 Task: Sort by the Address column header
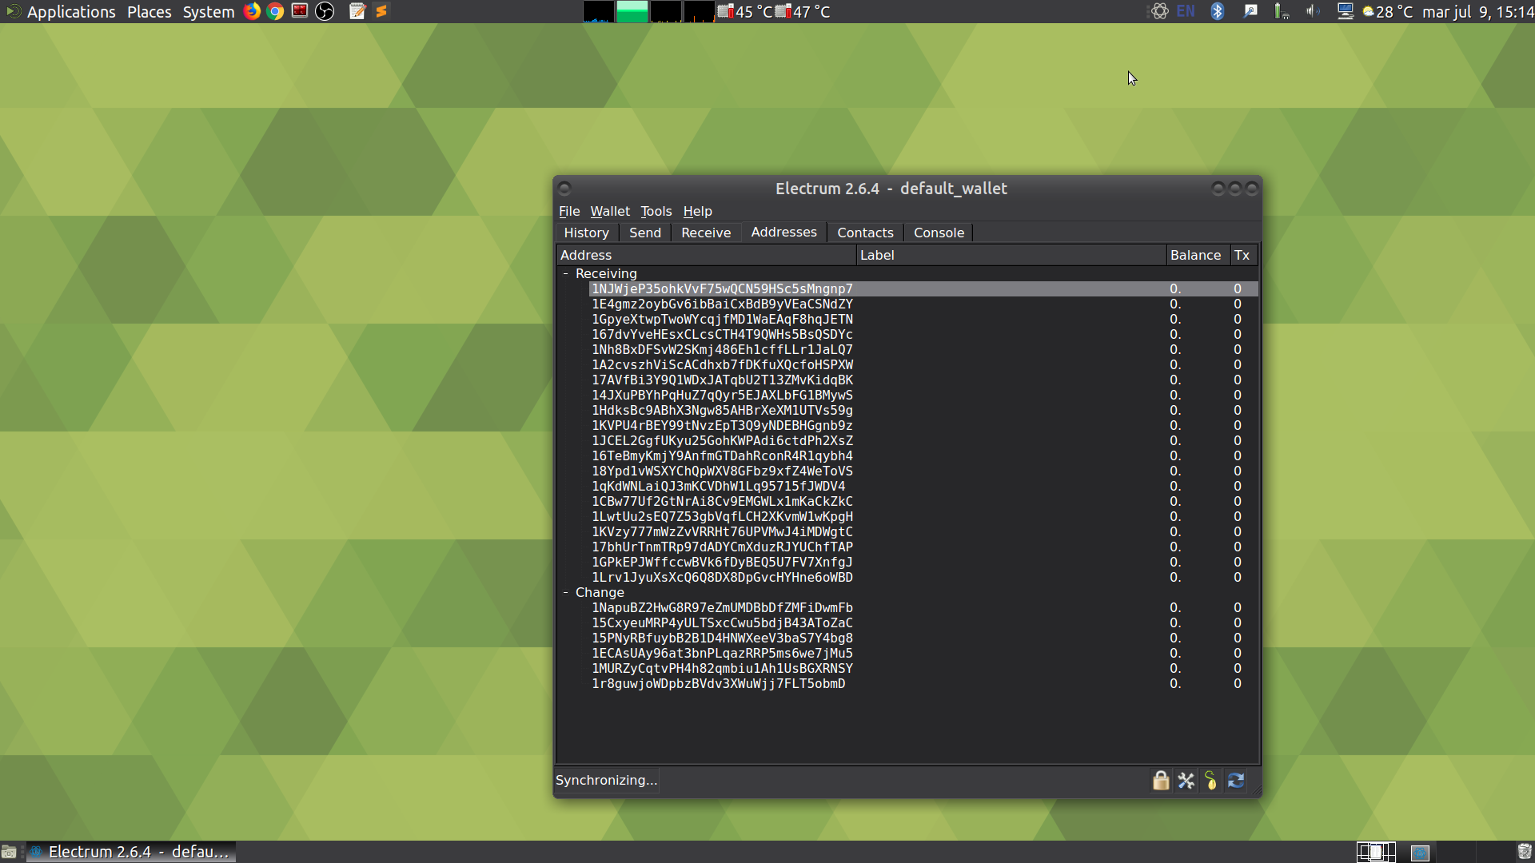(707, 255)
